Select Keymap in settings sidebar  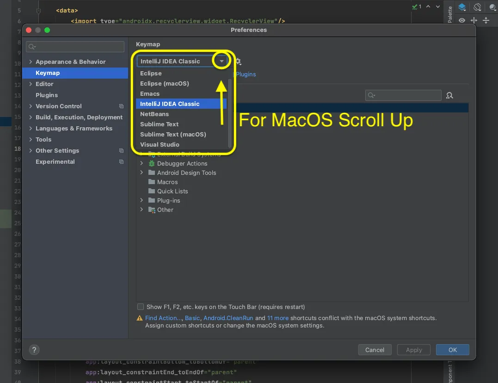pos(75,73)
